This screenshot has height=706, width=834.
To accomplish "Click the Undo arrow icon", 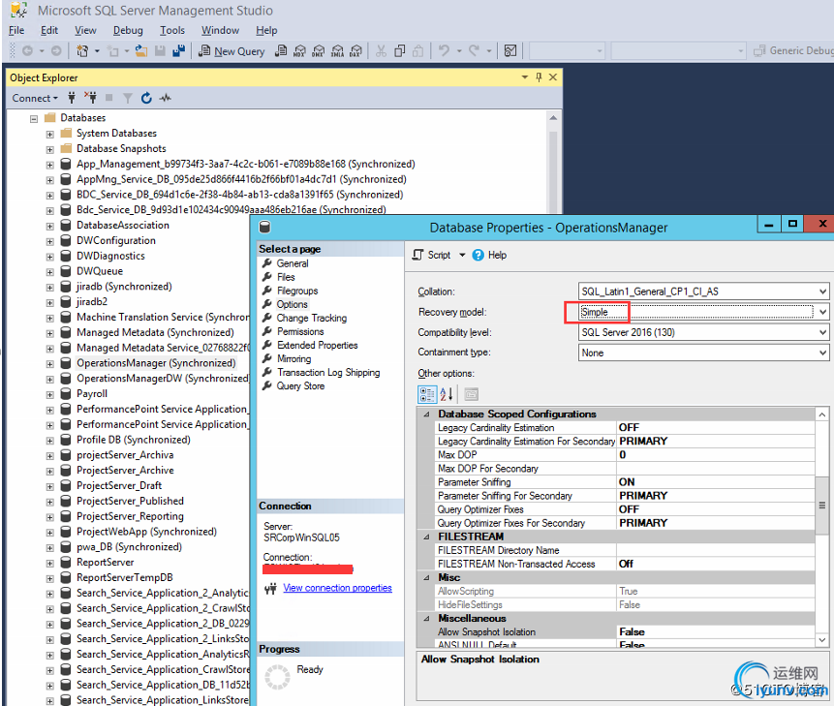I will (x=444, y=50).
